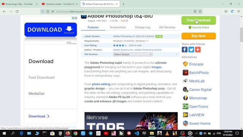Bookmark this page with star icon
The width and height of the screenshot is (243, 137).
pos(200,11)
